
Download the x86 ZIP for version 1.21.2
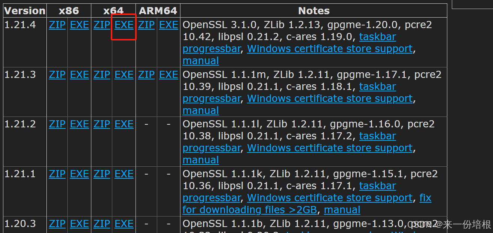57,124
